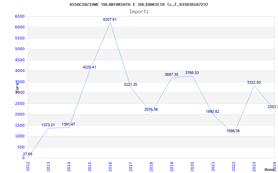Image resolution: width=278 pixels, height=173 pixels.
Task: Click the 2500 y-axis tick label
Action: click(x=20, y=103)
